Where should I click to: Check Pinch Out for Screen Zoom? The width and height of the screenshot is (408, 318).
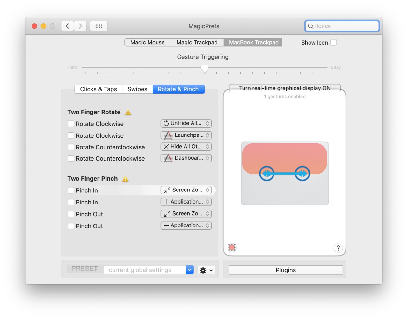71,214
